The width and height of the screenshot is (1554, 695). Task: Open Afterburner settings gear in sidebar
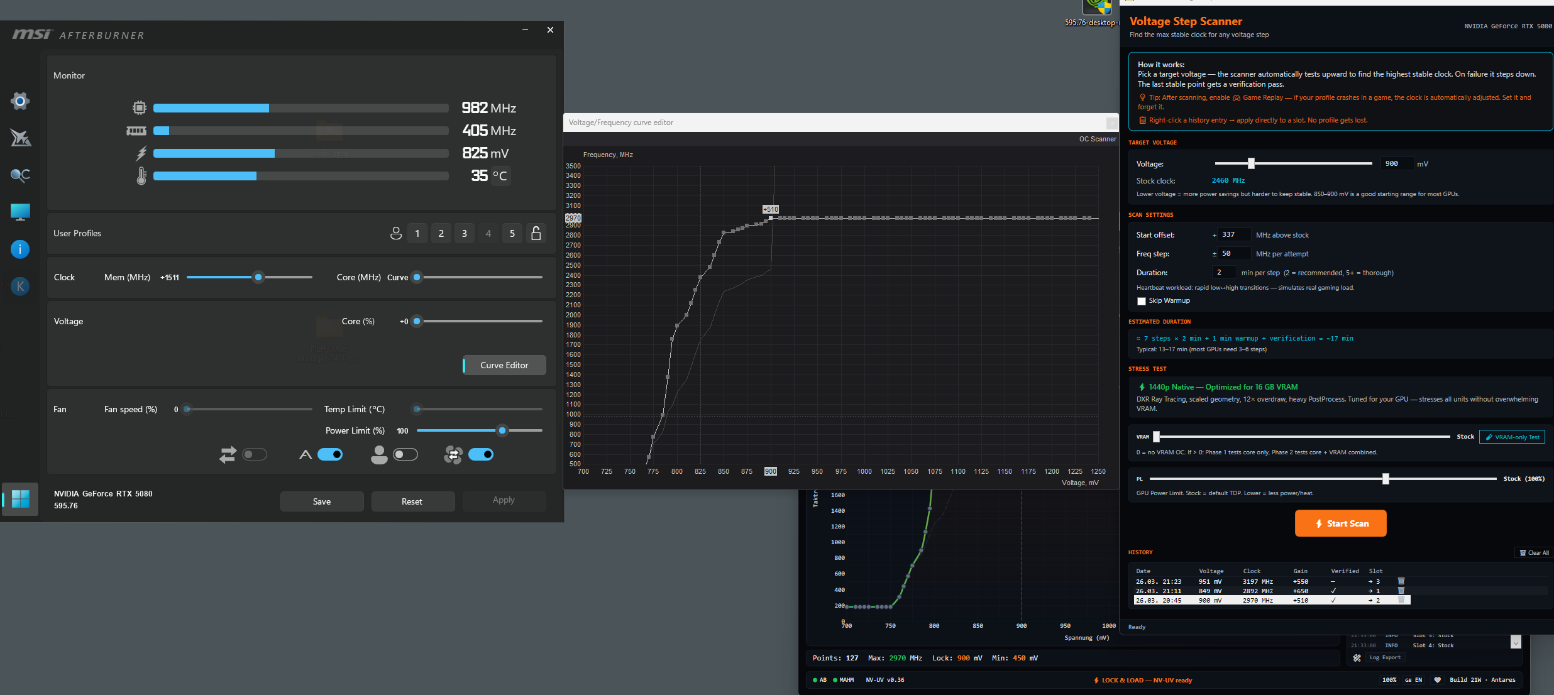pyautogui.click(x=20, y=101)
